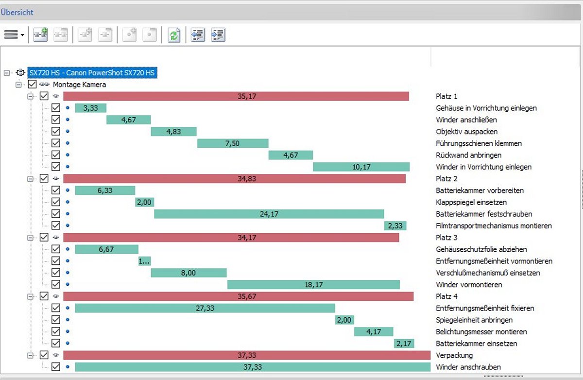Screen dimensions: 583x380
Task: Click the green 24,17 Batteriekammer festschrauben bar
Action: (269, 214)
